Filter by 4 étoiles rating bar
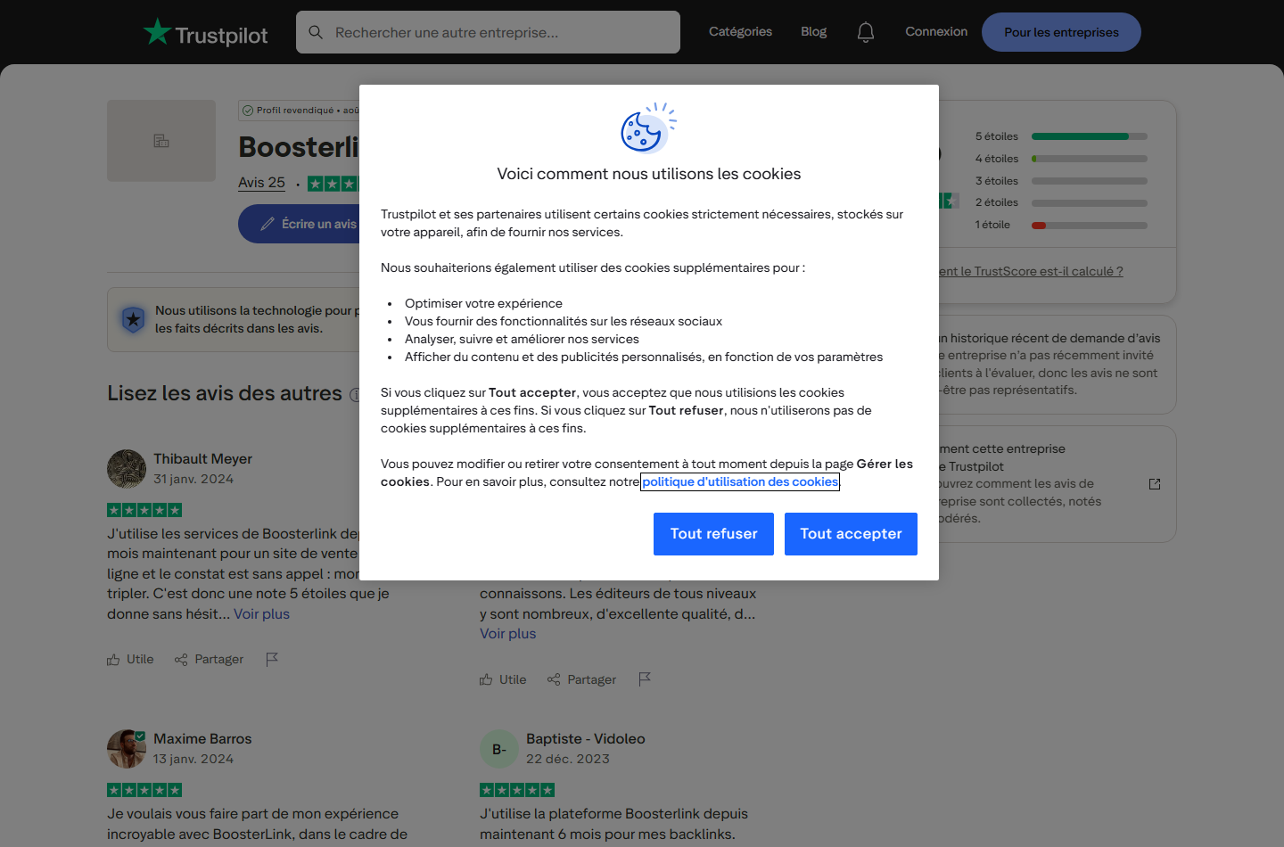This screenshot has width=1284, height=847. tap(1061, 159)
